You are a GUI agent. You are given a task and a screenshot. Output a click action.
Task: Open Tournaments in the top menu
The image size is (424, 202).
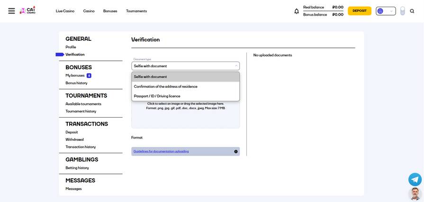tap(136, 11)
